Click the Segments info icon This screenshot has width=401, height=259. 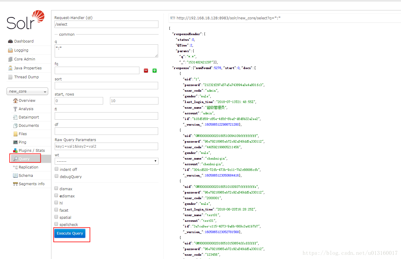coord(15,184)
